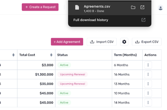Open actions menu for 6 Months agreement
The width and height of the screenshot is (167, 110).
click(148, 65)
